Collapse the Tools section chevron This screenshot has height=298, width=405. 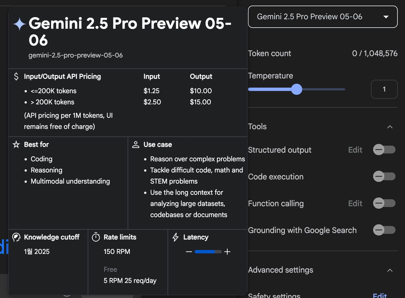[x=390, y=127]
